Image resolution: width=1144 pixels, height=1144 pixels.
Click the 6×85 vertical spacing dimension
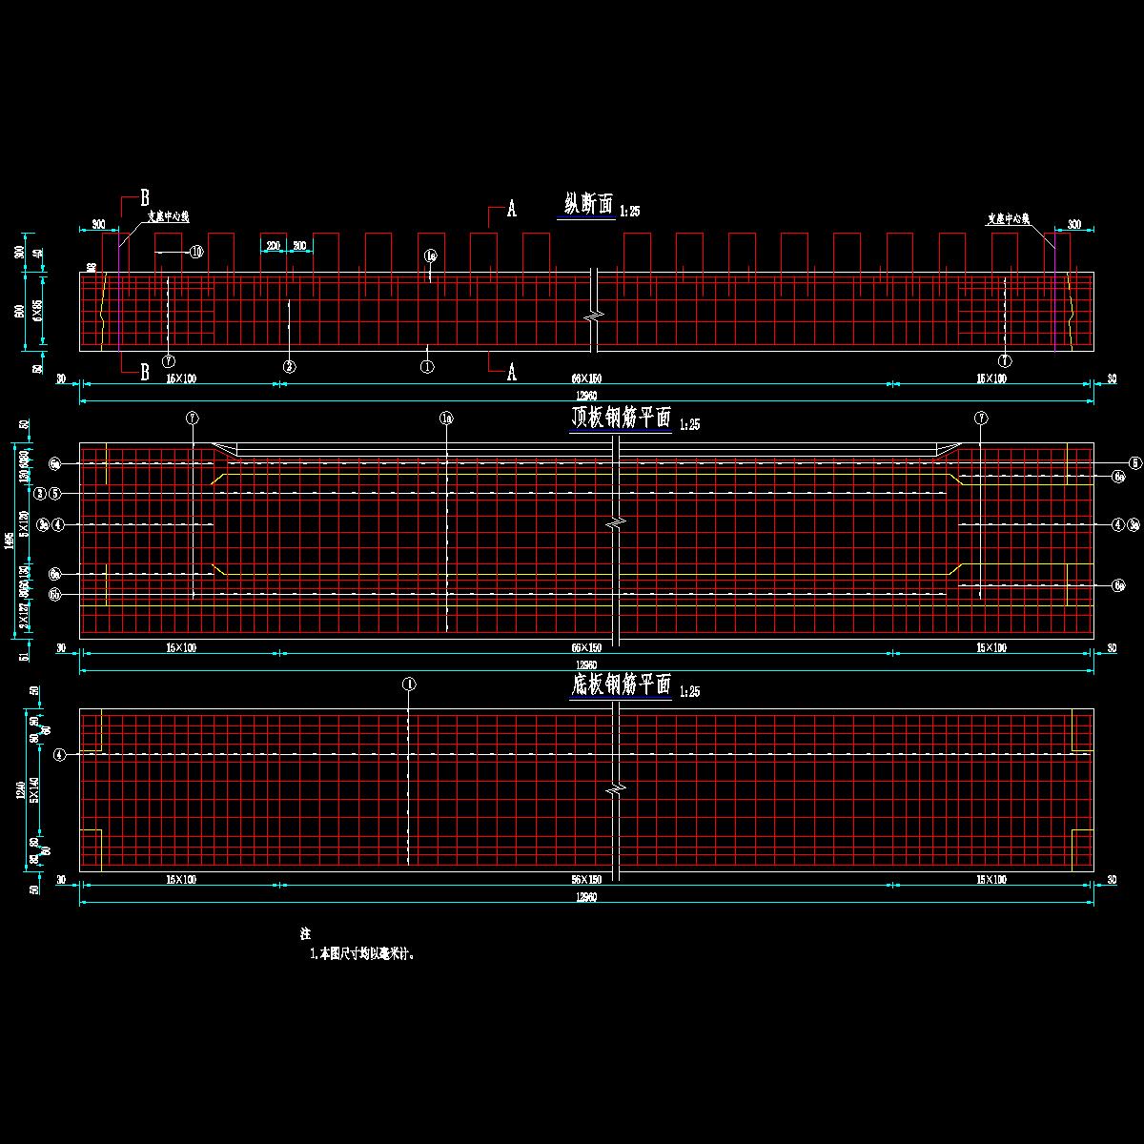click(38, 309)
